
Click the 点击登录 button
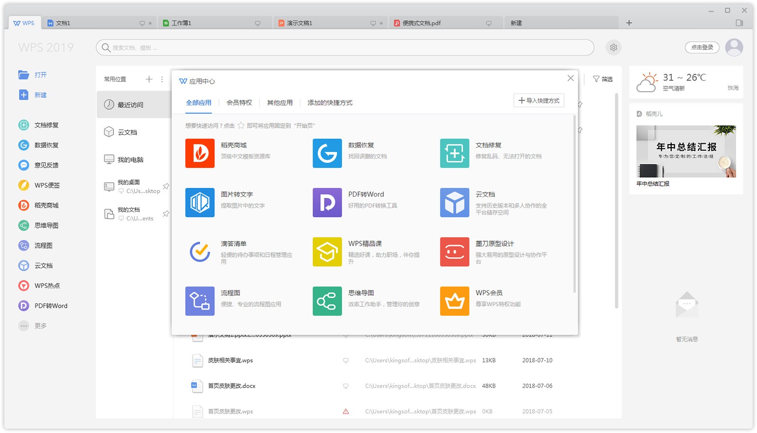(x=702, y=47)
